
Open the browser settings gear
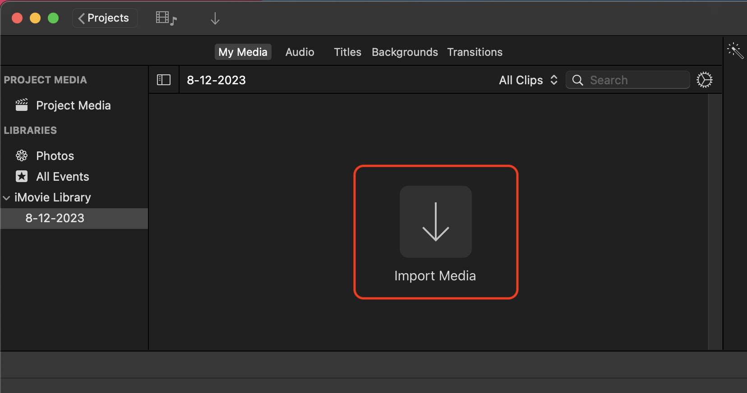[x=705, y=80]
